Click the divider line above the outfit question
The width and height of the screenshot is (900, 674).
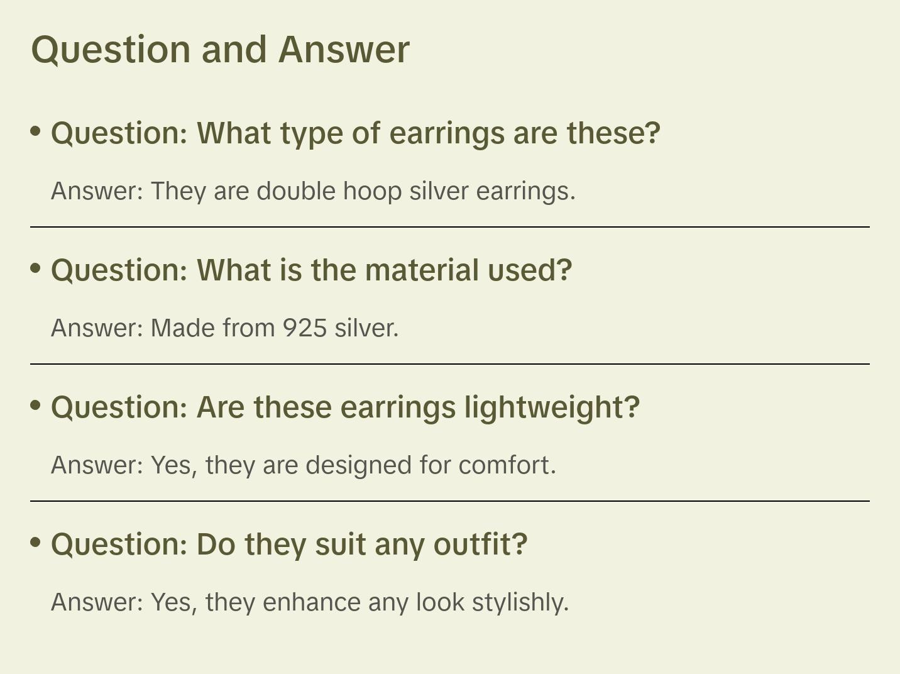(450, 501)
